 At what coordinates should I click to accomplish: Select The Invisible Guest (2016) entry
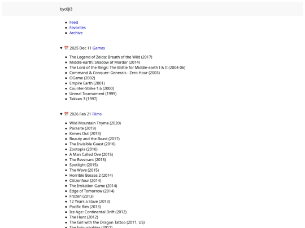point(93,144)
